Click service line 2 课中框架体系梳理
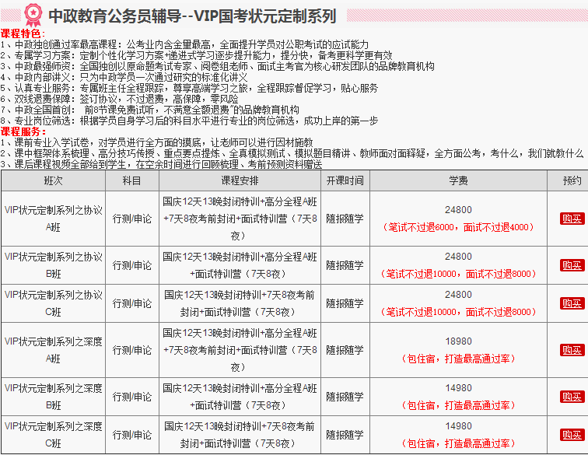The width and height of the screenshot is (588, 455). tap(292, 154)
